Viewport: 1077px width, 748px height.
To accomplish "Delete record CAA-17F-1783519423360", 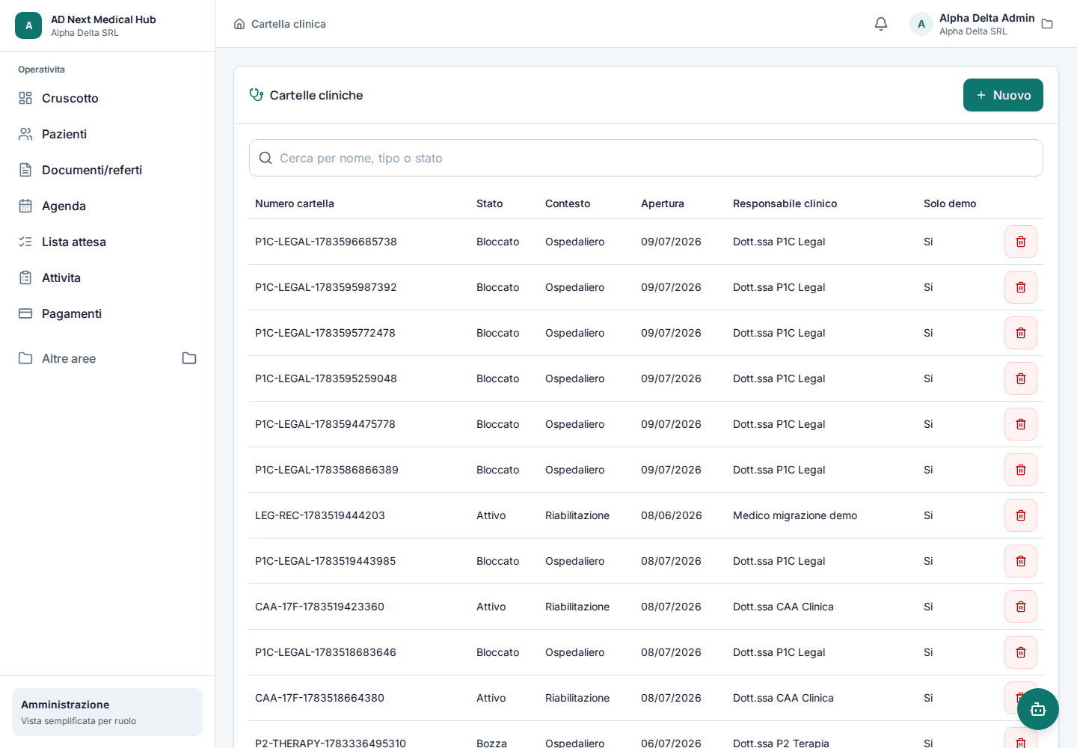I will (x=1021, y=607).
